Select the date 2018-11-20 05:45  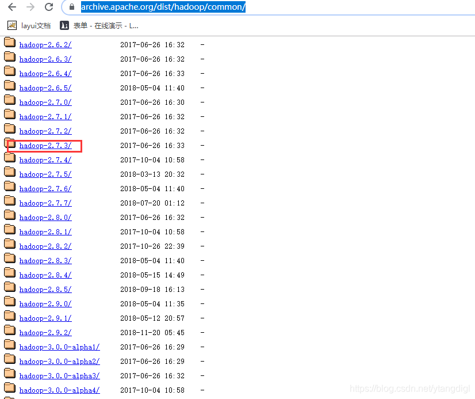[x=152, y=333]
